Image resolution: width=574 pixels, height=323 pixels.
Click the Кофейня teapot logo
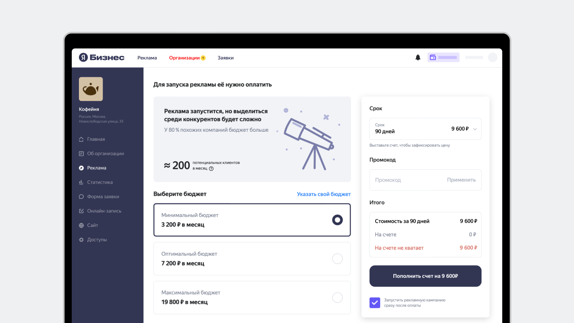click(91, 89)
